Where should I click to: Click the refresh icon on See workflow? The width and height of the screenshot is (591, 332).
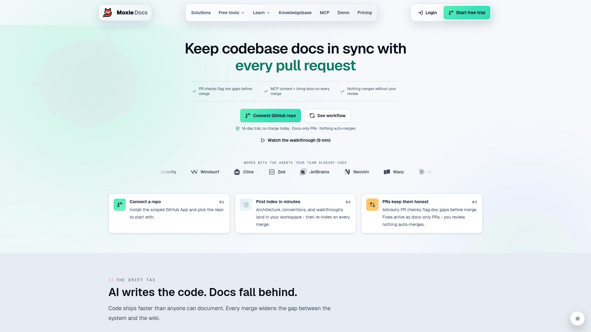[312, 116]
